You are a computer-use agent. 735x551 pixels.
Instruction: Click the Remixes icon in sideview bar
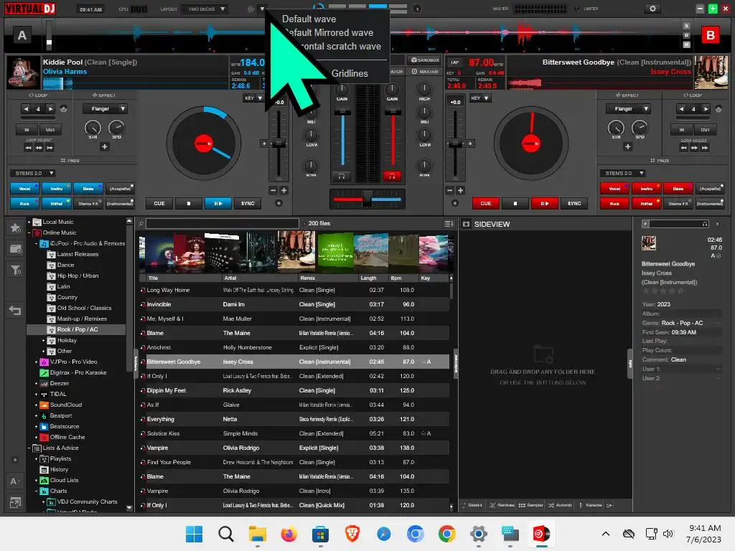tap(502, 505)
